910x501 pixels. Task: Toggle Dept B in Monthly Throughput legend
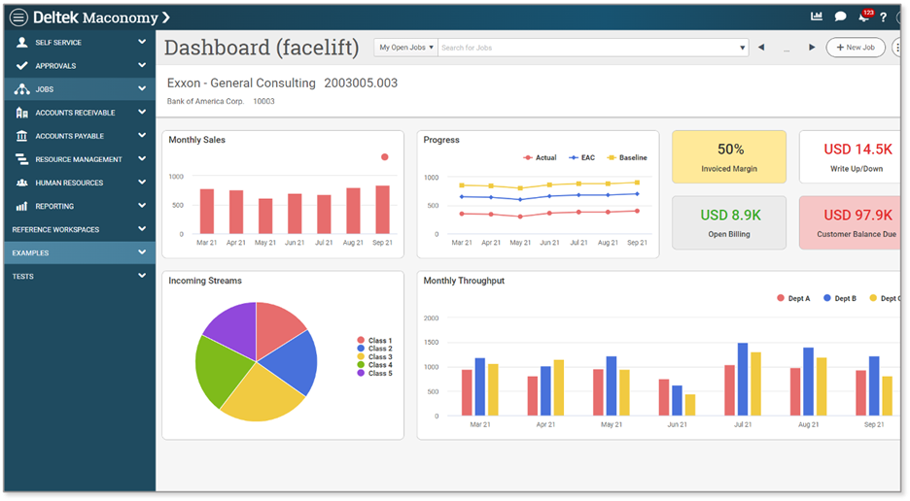(x=840, y=298)
